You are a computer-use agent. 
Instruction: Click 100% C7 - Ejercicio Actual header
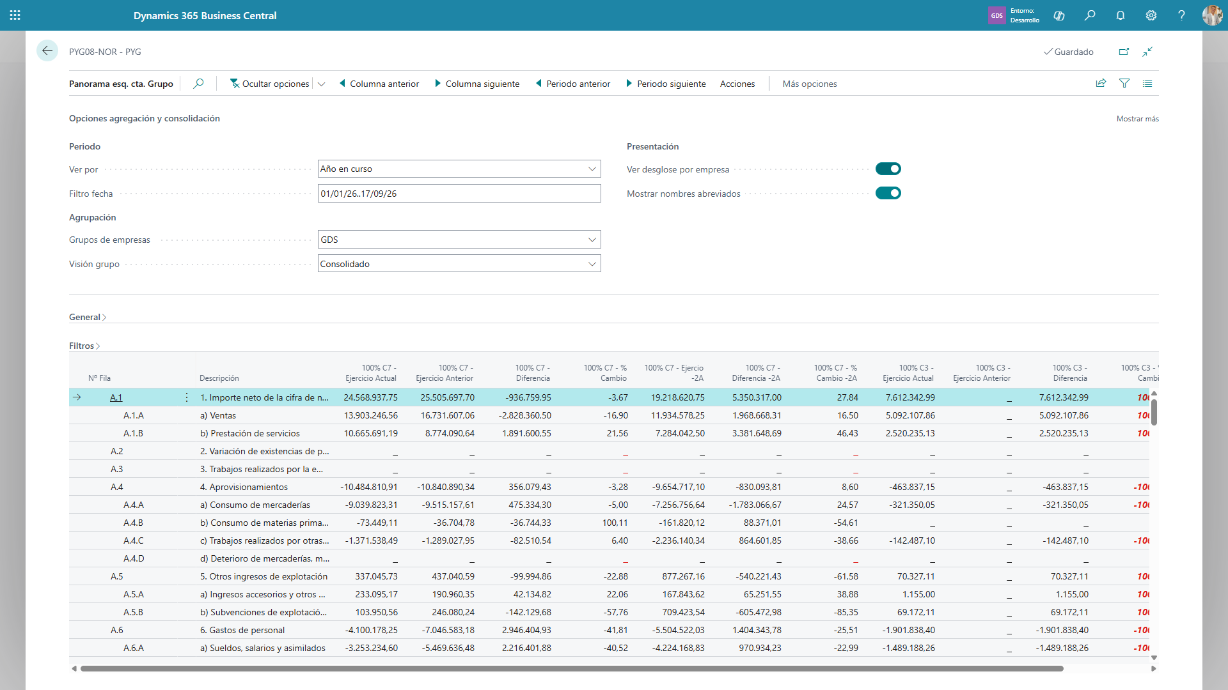pyautogui.click(x=371, y=373)
